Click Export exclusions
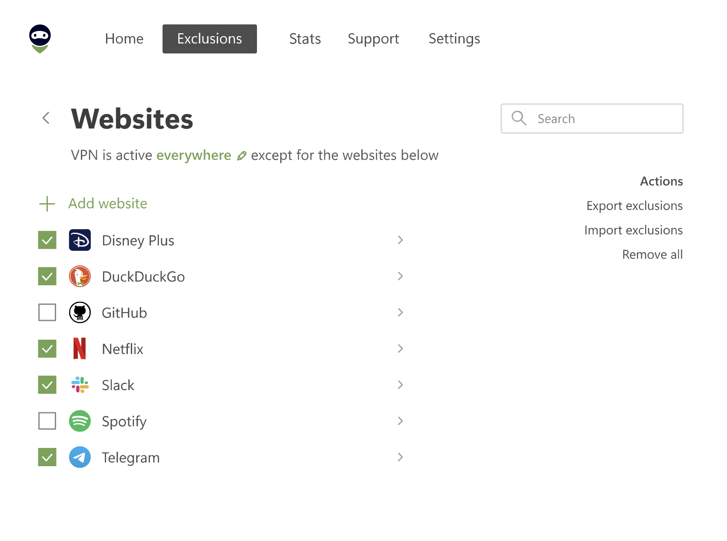This screenshot has height=541, width=727. [x=634, y=206]
